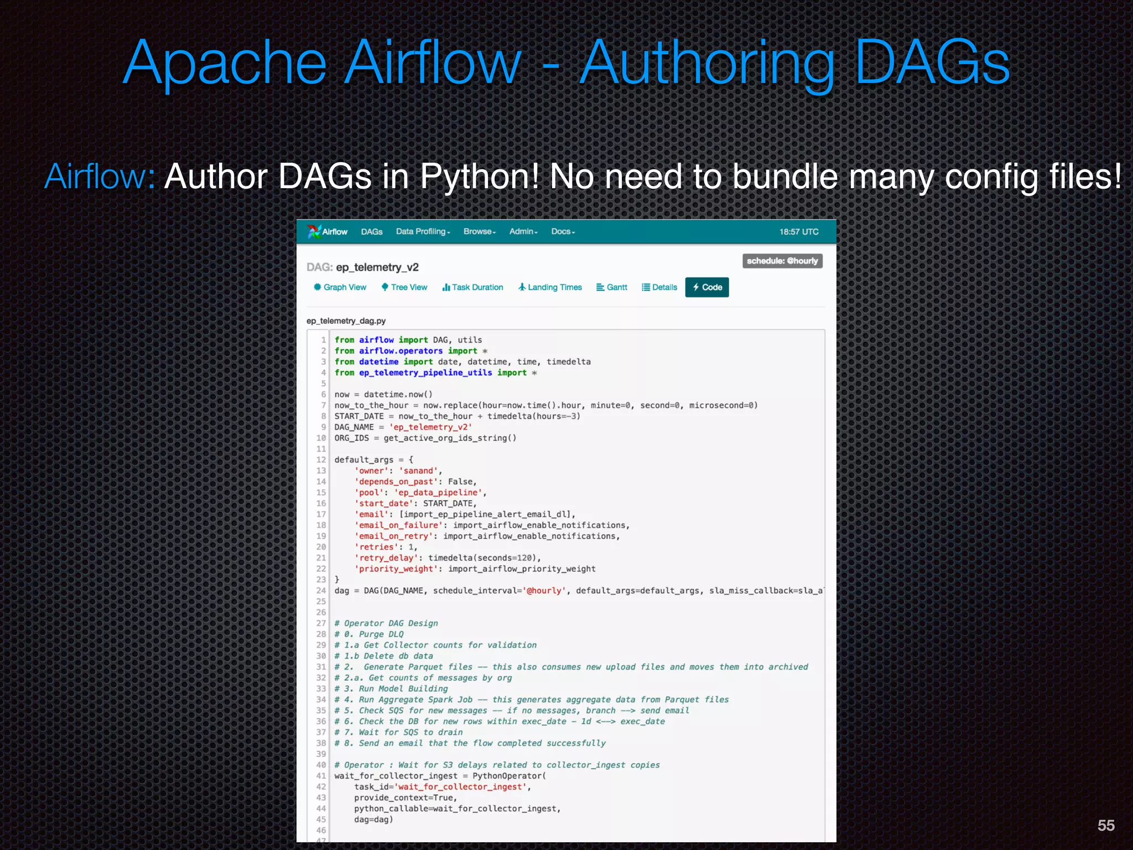
Task: Click line number 41 in gutter
Action: [x=321, y=776]
